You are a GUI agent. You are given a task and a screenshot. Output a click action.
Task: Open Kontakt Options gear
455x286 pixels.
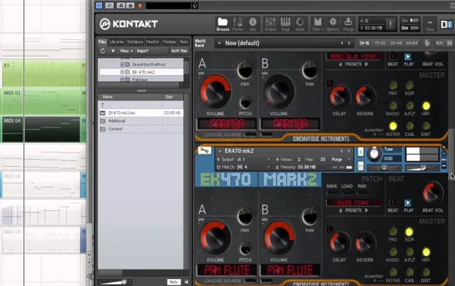point(333,24)
